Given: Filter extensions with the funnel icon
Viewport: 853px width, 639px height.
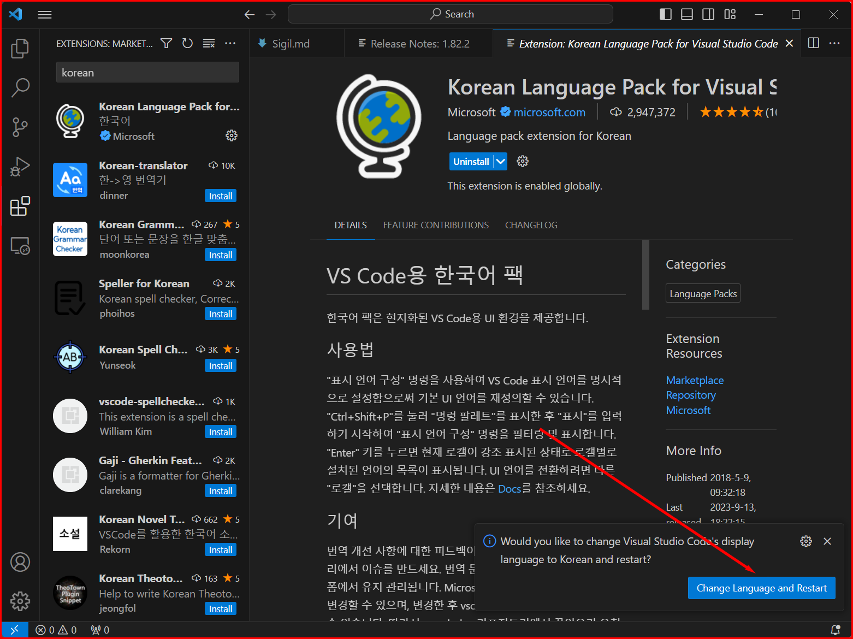Looking at the screenshot, I should (167, 43).
